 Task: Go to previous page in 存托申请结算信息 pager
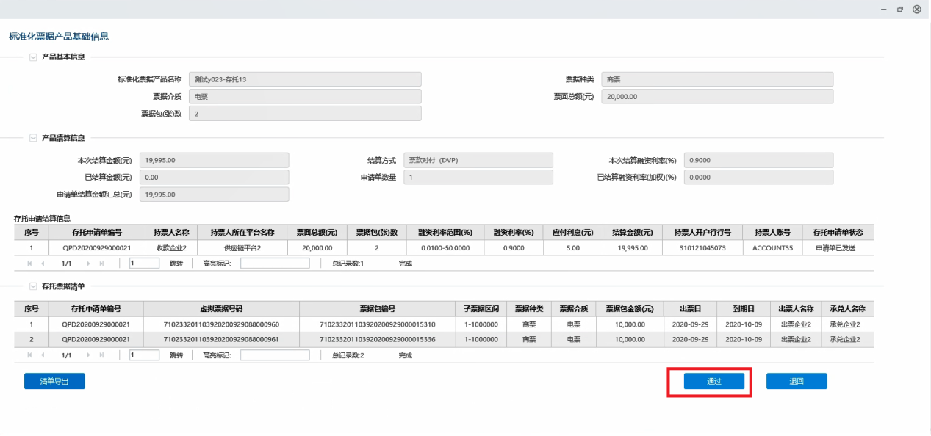(x=43, y=263)
